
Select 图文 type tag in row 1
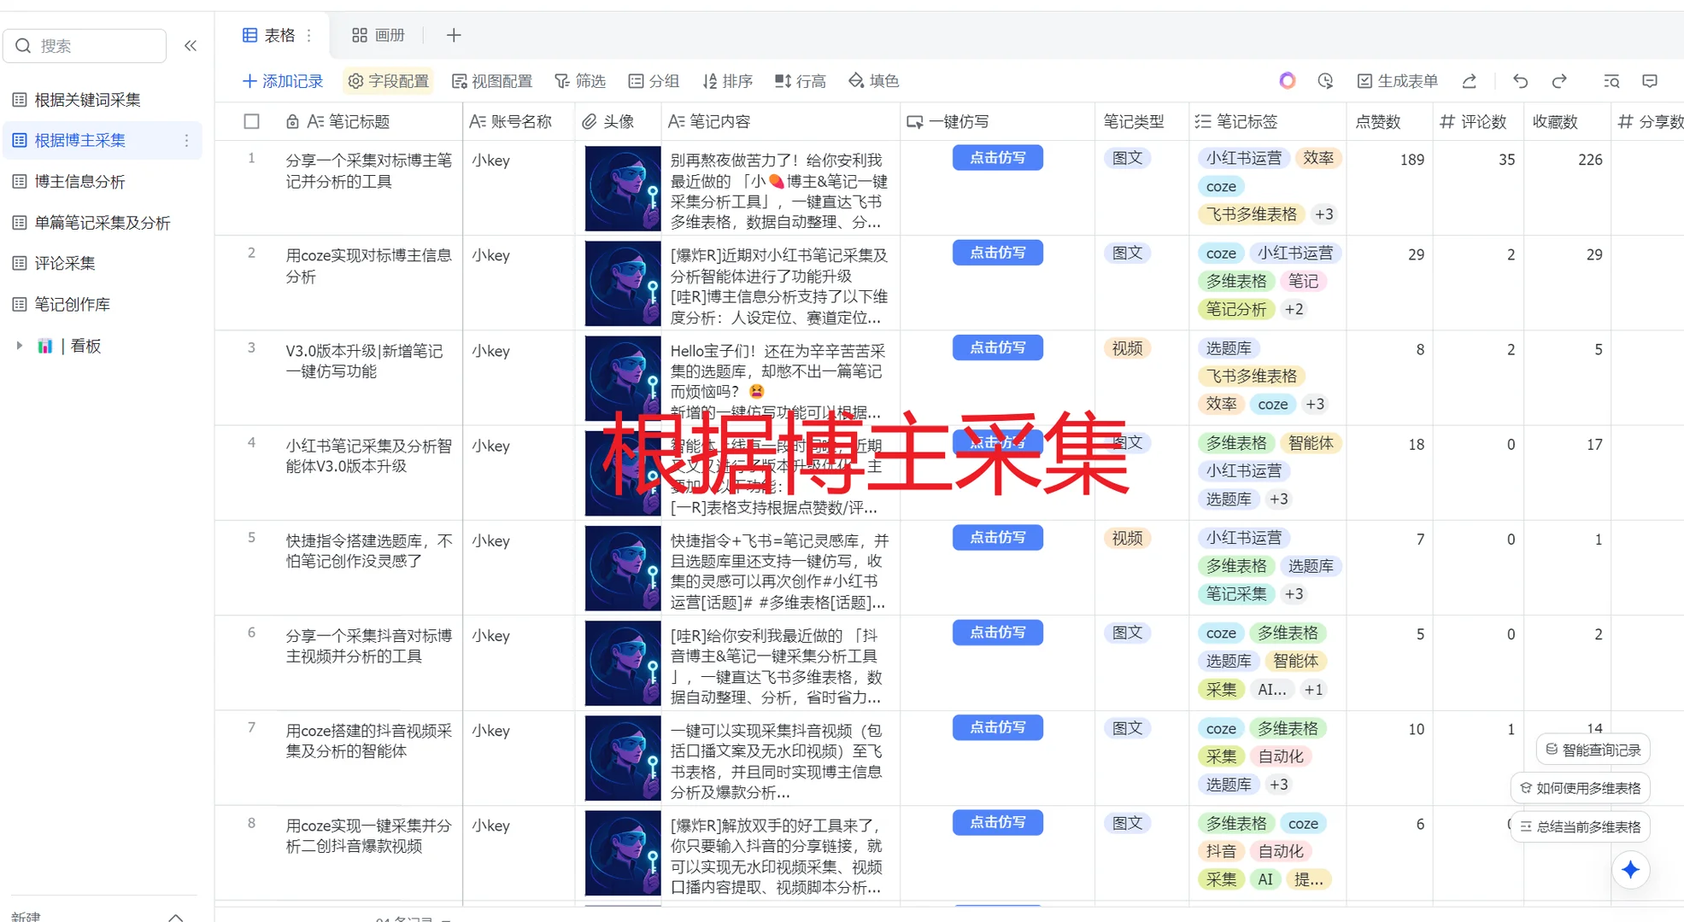[x=1127, y=159]
